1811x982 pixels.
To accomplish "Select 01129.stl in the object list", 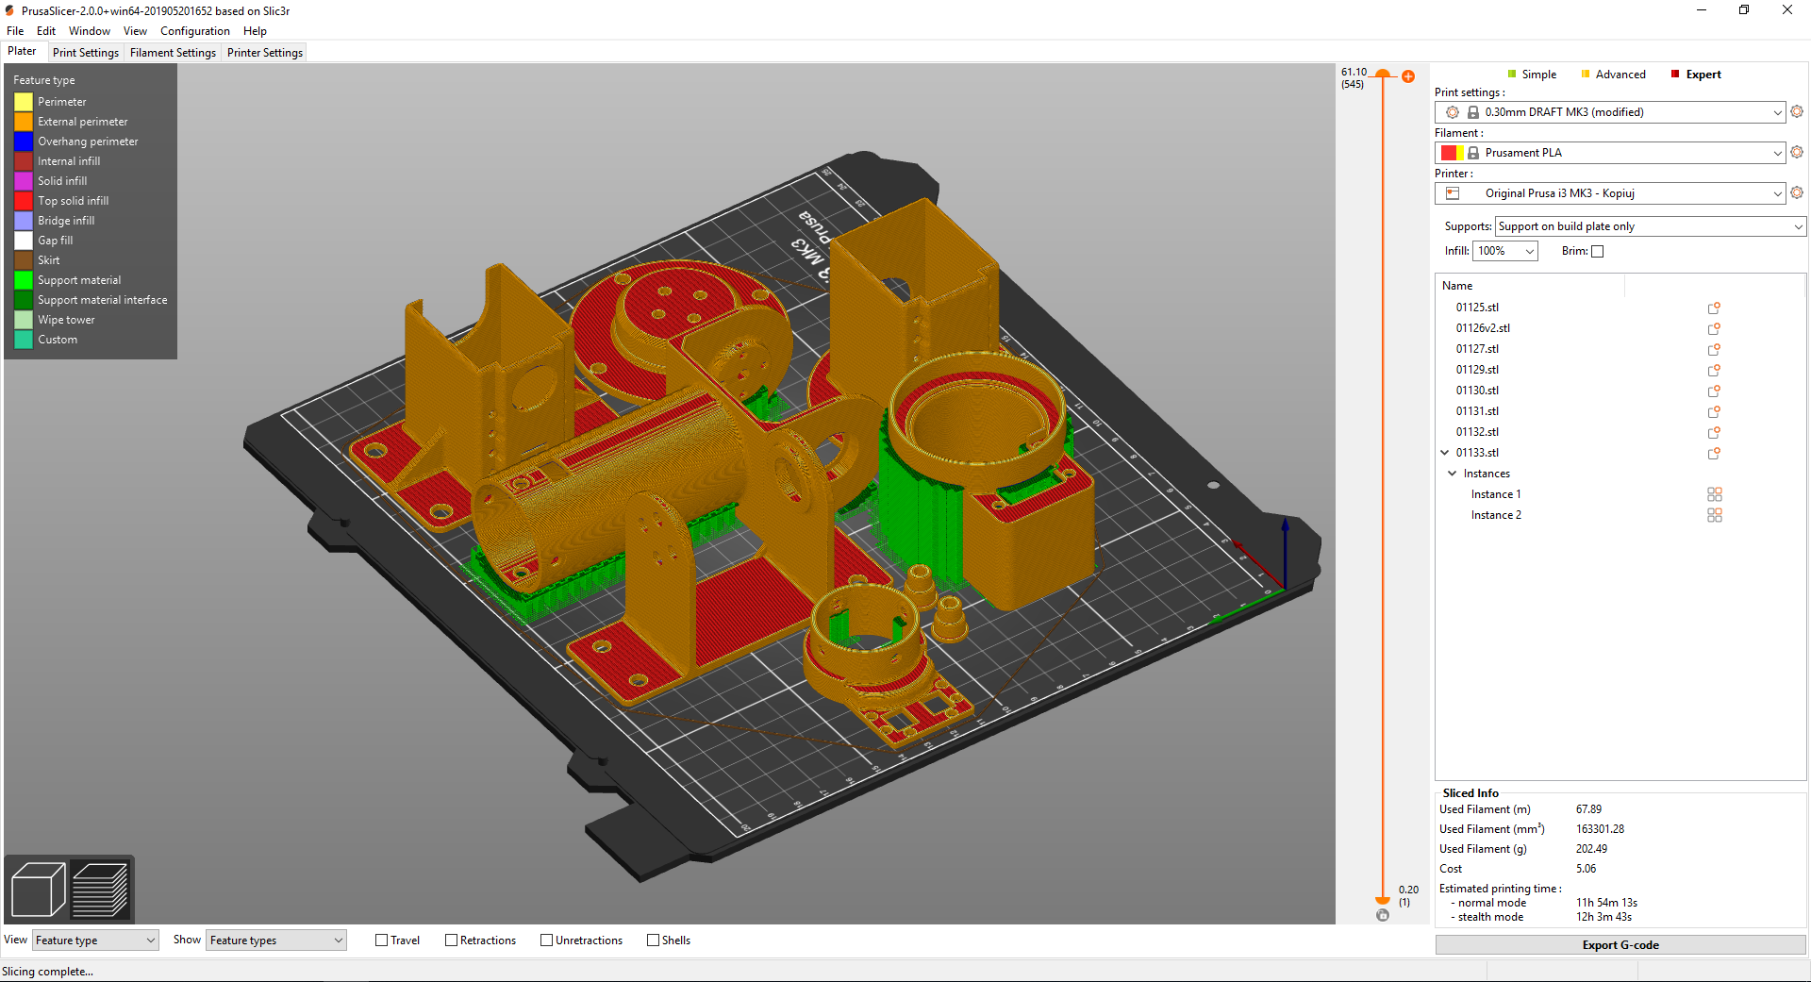I will pyautogui.click(x=1477, y=370).
